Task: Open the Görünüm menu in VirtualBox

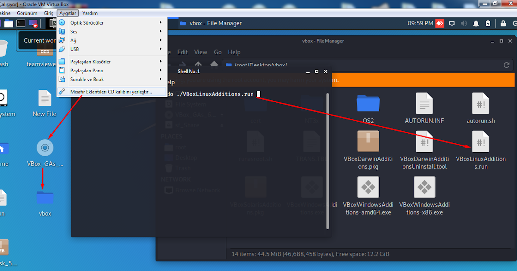Action: [27, 13]
